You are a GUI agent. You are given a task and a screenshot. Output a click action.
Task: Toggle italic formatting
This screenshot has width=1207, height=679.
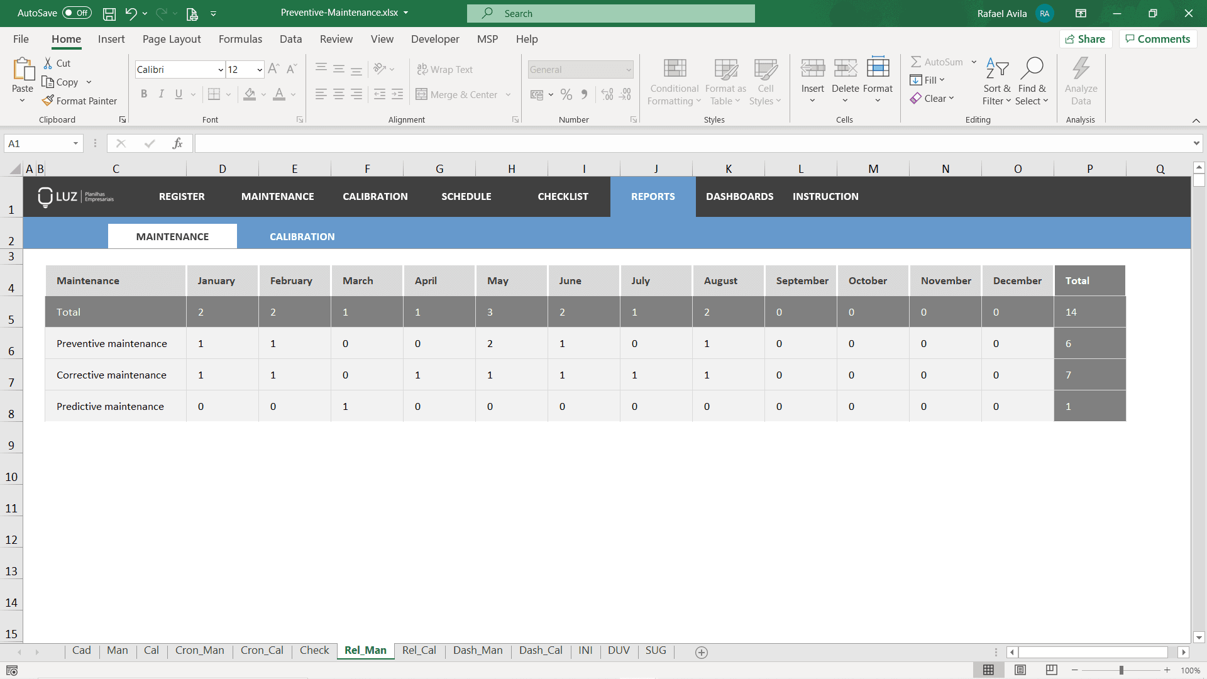[x=161, y=94]
